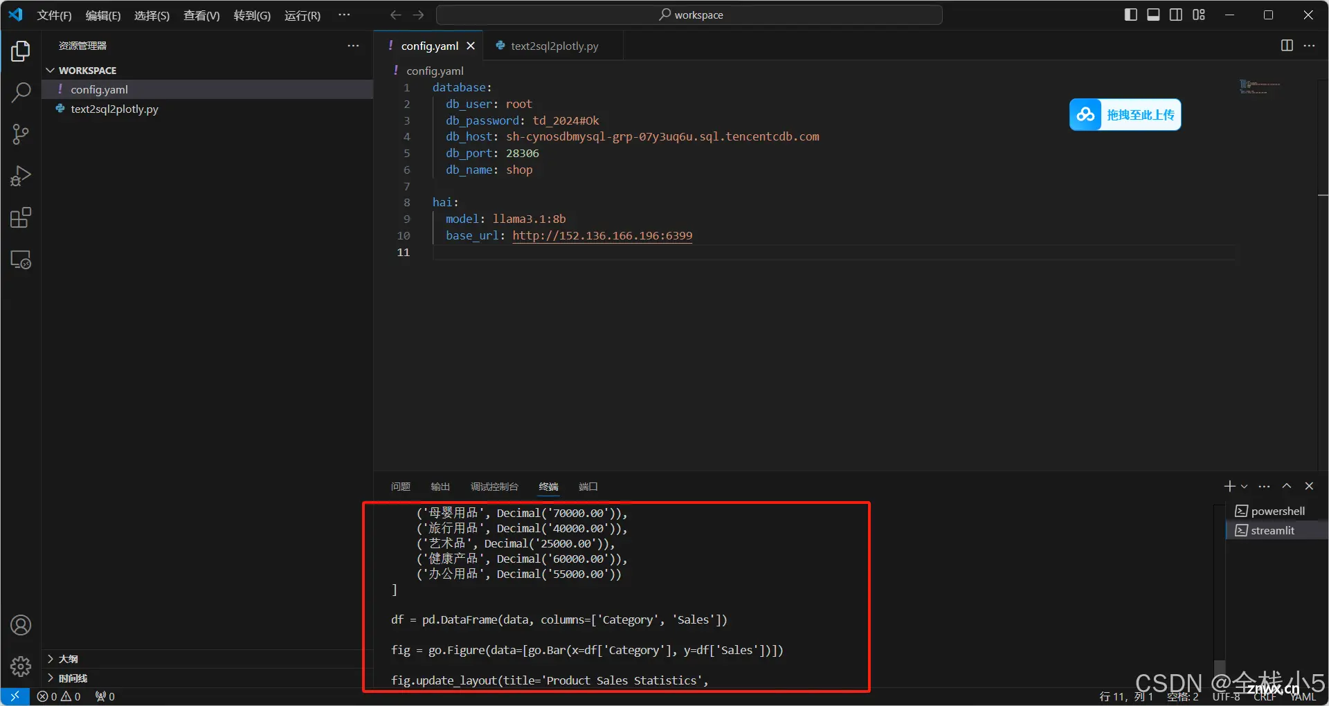Open explorer views and more actions

353,46
